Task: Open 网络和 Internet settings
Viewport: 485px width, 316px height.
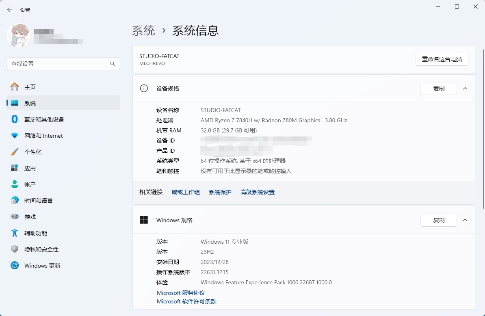Action: pyautogui.click(x=63, y=135)
